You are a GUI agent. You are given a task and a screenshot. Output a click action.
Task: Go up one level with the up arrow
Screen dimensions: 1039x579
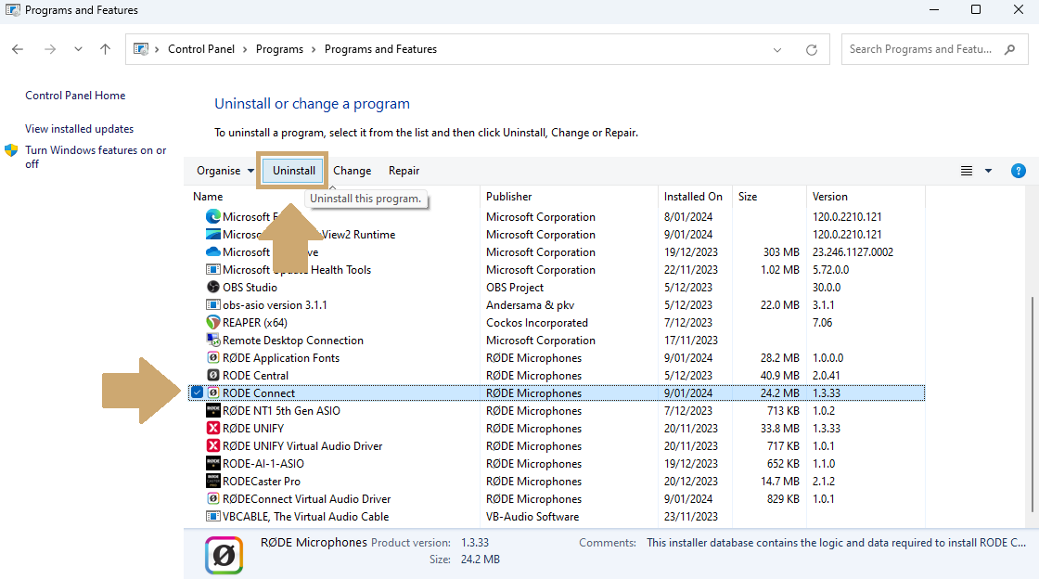pyautogui.click(x=106, y=49)
